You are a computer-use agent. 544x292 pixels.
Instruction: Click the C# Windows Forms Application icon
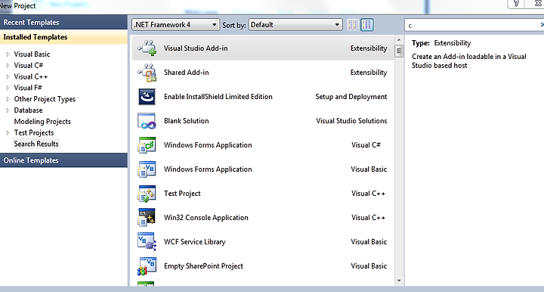[x=147, y=145]
